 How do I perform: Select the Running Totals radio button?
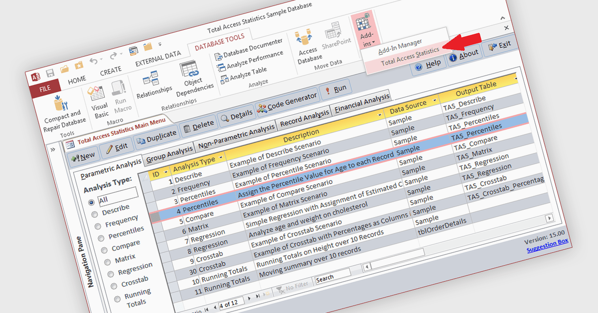pos(117,299)
